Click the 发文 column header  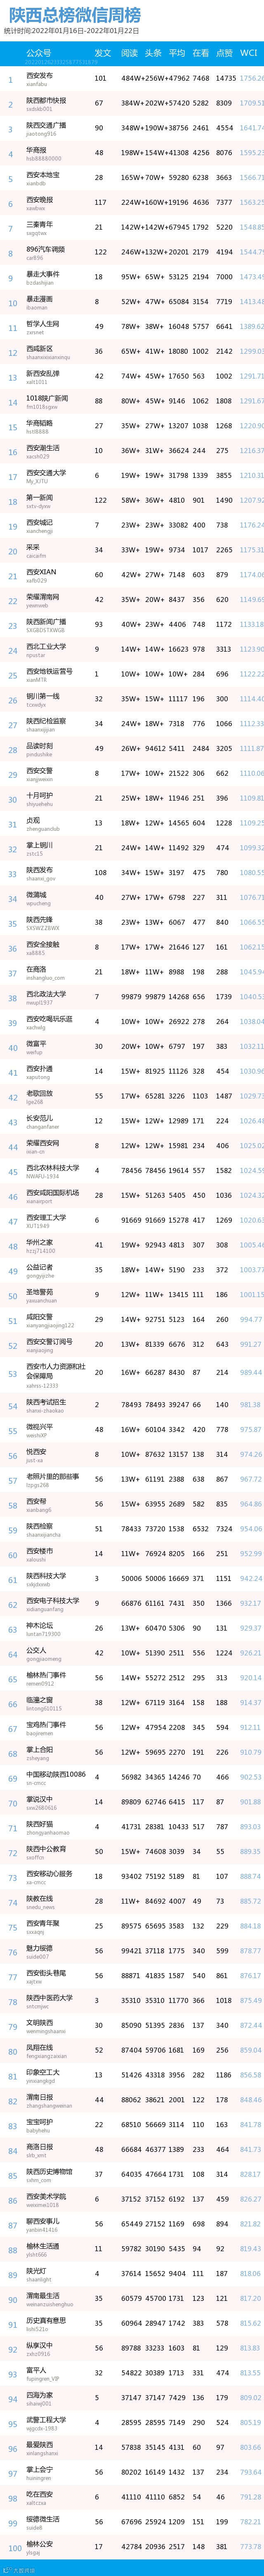(103, 52)
